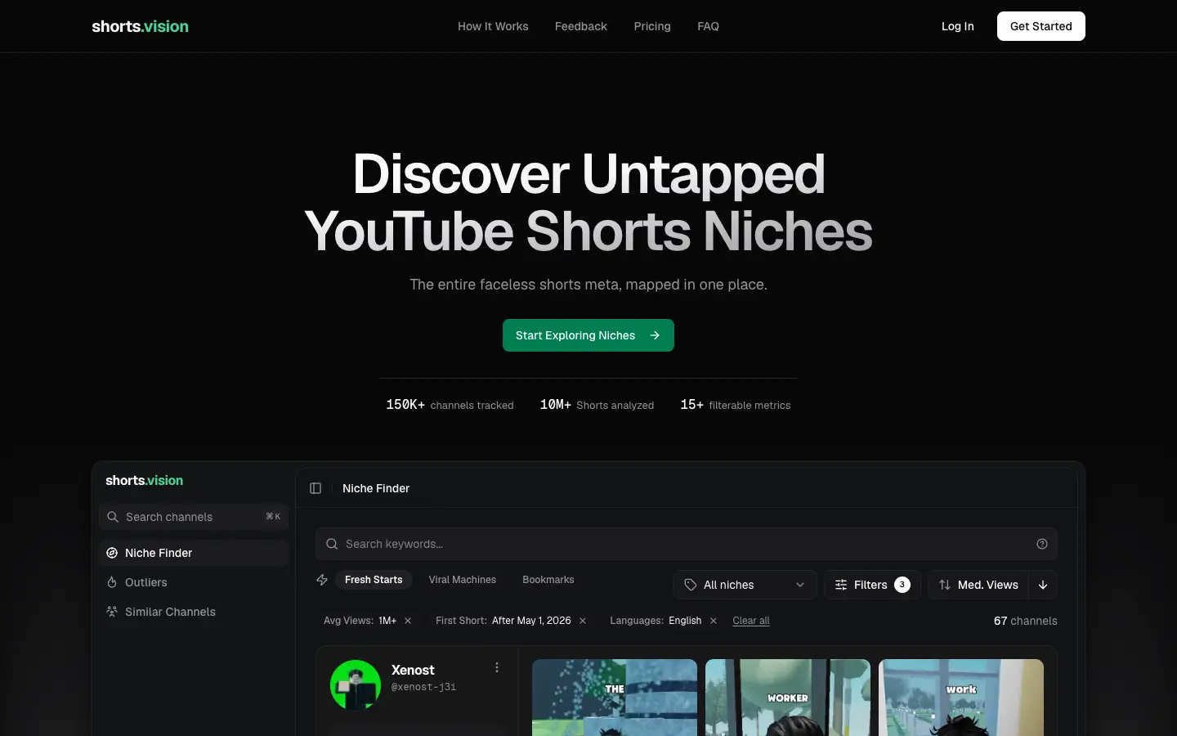Click the Clear all link
Image resolution: width=1177 pixels, height=736 pixels.
(x=751, y=621)
